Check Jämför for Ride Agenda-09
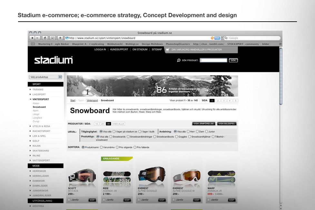This screenshot has width=315, height=210. tap(104, 200)
